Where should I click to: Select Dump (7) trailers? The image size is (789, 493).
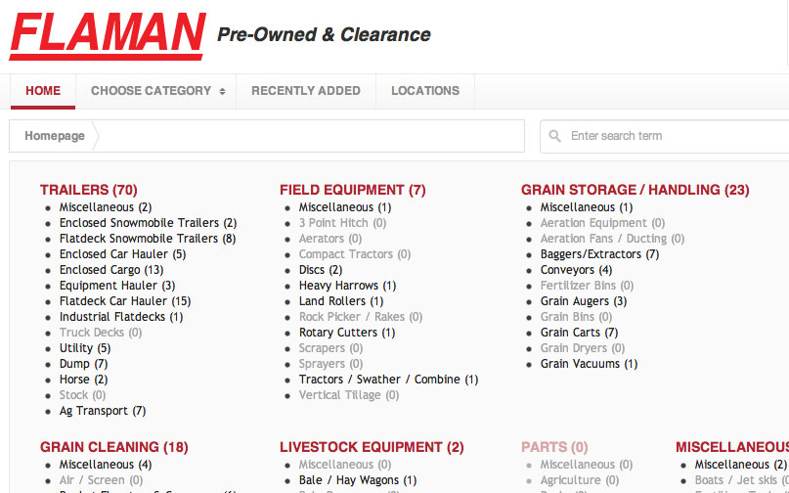(x=83, y=364)
